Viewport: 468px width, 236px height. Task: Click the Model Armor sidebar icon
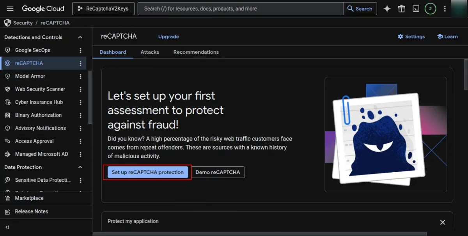7,76
